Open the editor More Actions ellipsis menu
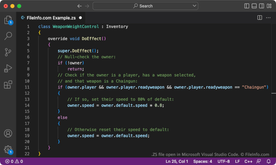The width and height of the screenshot is (276, 165). pyautogui.click(x=268, y=17)
